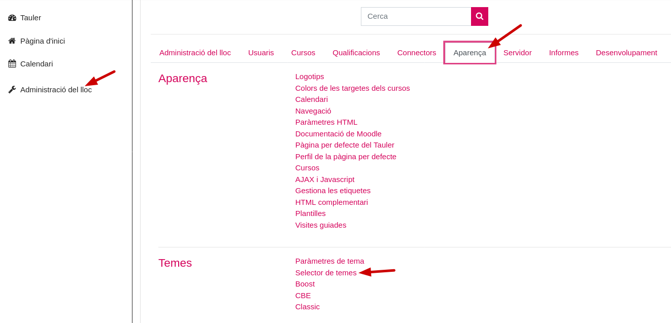Open Gestiona les etiquetes link

click(333, 191)
